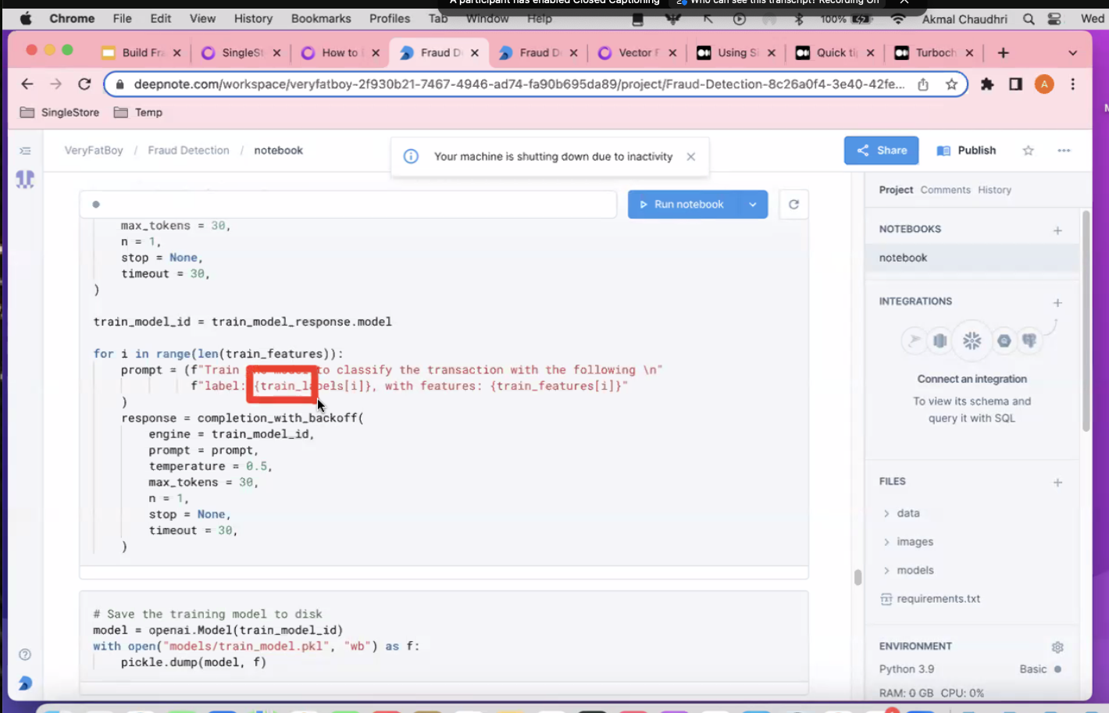The height and width of the screenshot is (713, 1109).
Task: Open the three-dots project options menu
Action: point(1064,151)
